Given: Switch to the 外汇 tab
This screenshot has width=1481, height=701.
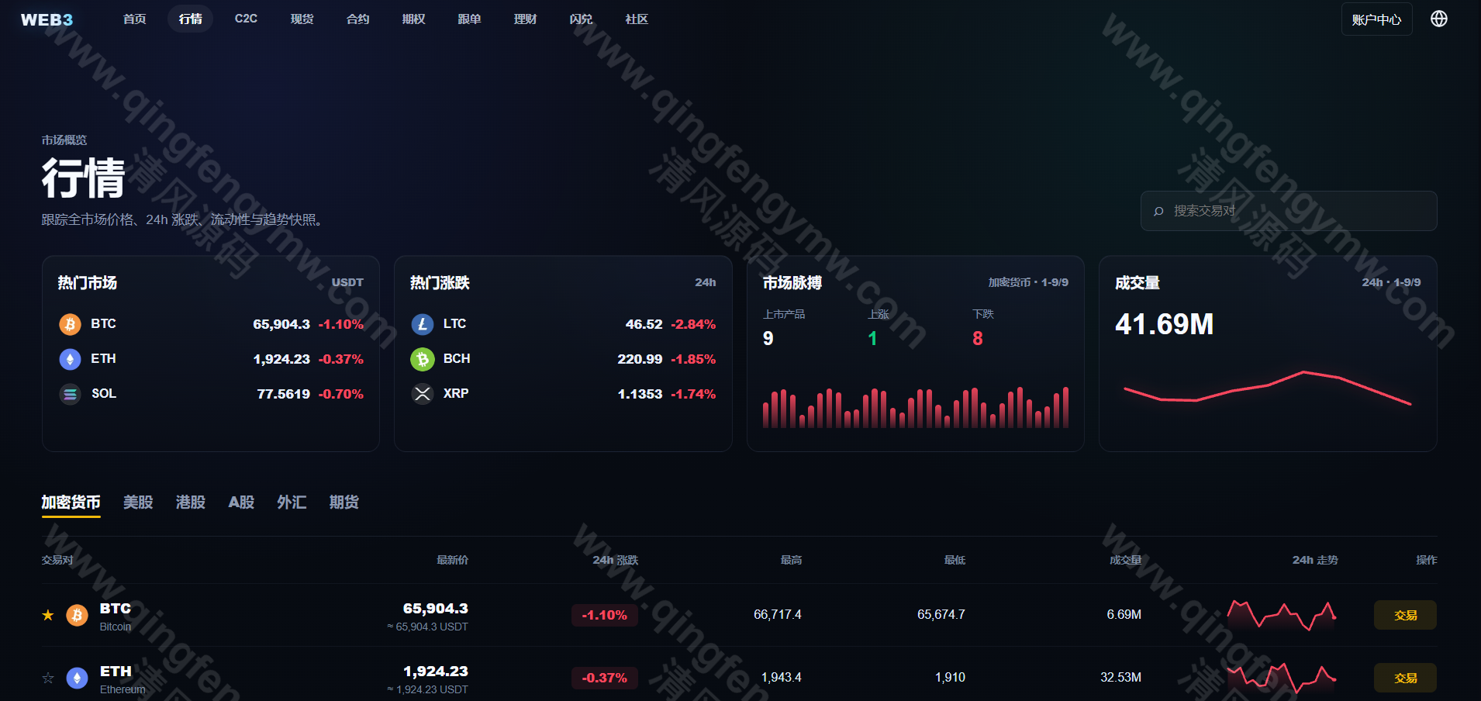Looking at the screenshot, I should click(x=292, y=502).
